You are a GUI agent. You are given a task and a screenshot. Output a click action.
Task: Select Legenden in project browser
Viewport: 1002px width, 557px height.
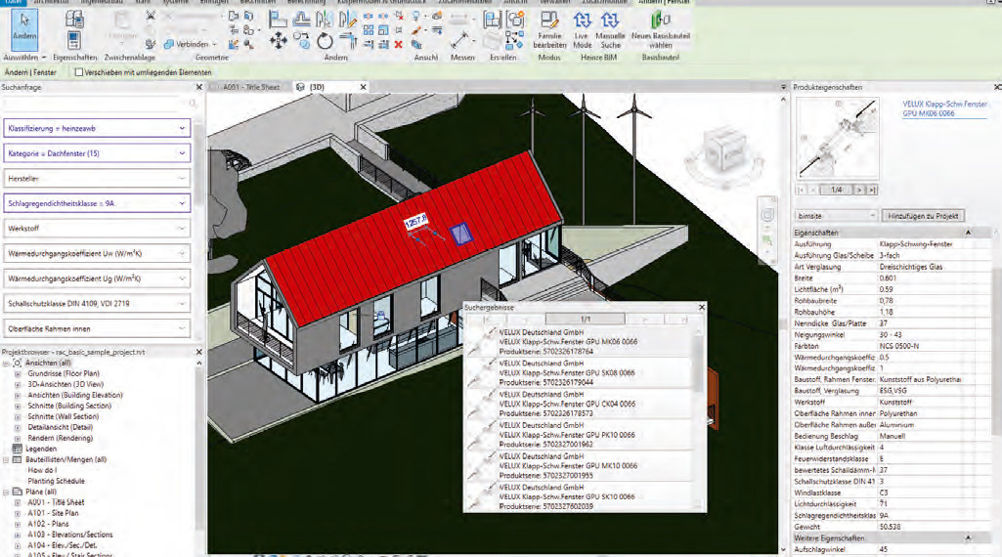point(41,449)
